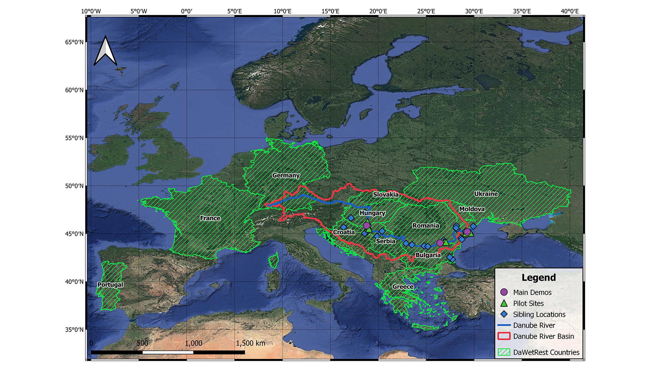Click the purple Main Demo marker in Hungary
Image resolution: width=663 pixels, height=373 pixels.
(367, 226)
